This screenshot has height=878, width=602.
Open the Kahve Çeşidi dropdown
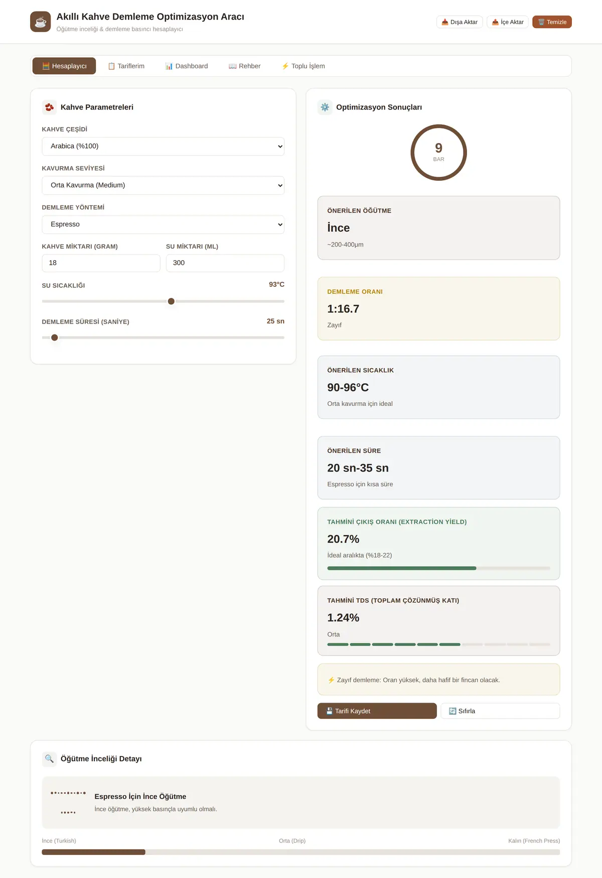163,146
